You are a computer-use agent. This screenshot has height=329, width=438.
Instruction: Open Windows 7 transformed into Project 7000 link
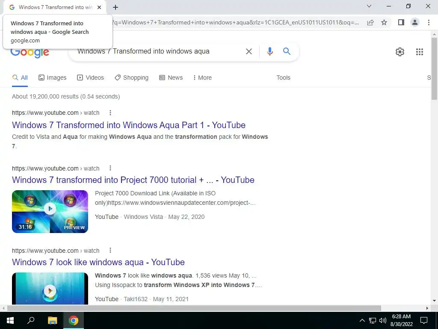click(133, 180)
